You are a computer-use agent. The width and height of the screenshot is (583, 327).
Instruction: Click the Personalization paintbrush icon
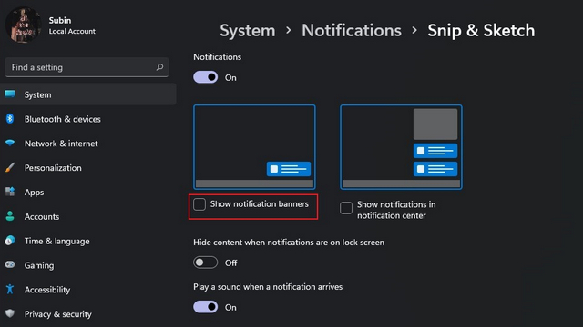[10, 167]
